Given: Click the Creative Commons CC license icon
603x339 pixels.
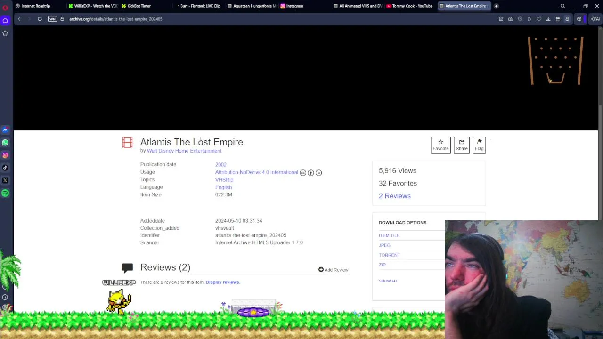Looking at the screenshot, I should coord(303,173).
